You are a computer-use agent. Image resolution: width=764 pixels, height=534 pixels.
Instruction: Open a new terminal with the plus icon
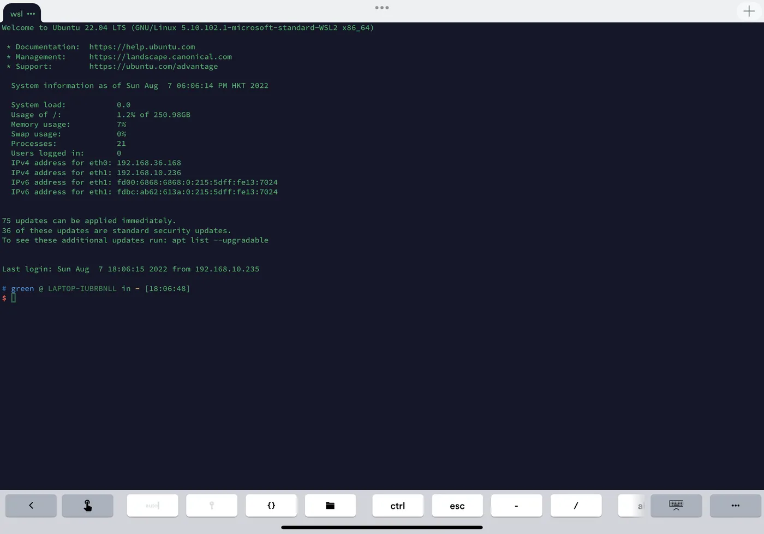(x=749, y=11)
